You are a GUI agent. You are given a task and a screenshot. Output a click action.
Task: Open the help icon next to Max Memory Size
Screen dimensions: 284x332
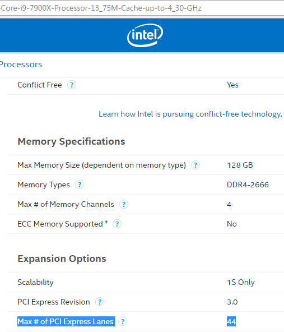pyautogui.click(x=195, y=165)
